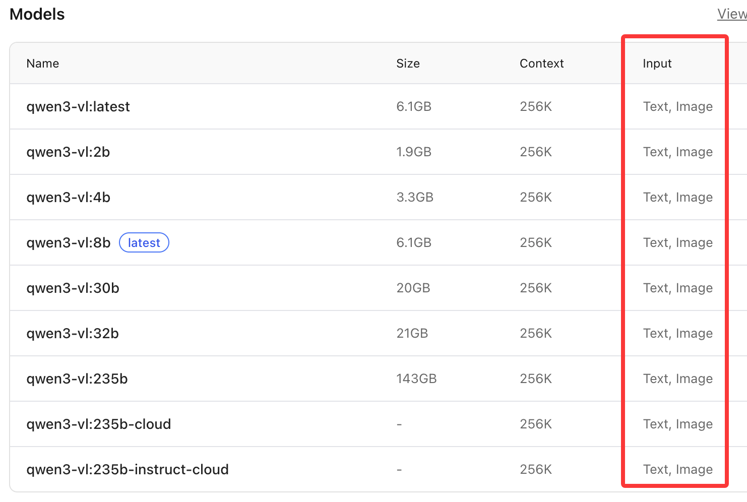
Task: Click the 6.1GB size in the qwen3-vl:latest row
Action: click(x=414, y=107)
